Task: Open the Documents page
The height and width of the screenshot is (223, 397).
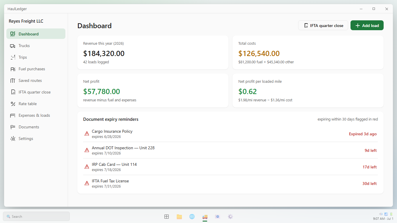Action: [x=36, y=127]
